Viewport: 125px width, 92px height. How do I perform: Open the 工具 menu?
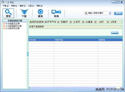31,6
